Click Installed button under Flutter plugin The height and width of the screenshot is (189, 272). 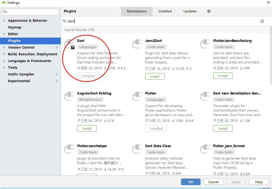point(156,128)
